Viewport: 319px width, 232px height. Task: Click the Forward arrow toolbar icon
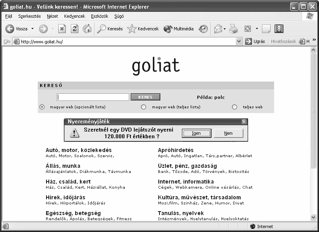tap(43, 29)
